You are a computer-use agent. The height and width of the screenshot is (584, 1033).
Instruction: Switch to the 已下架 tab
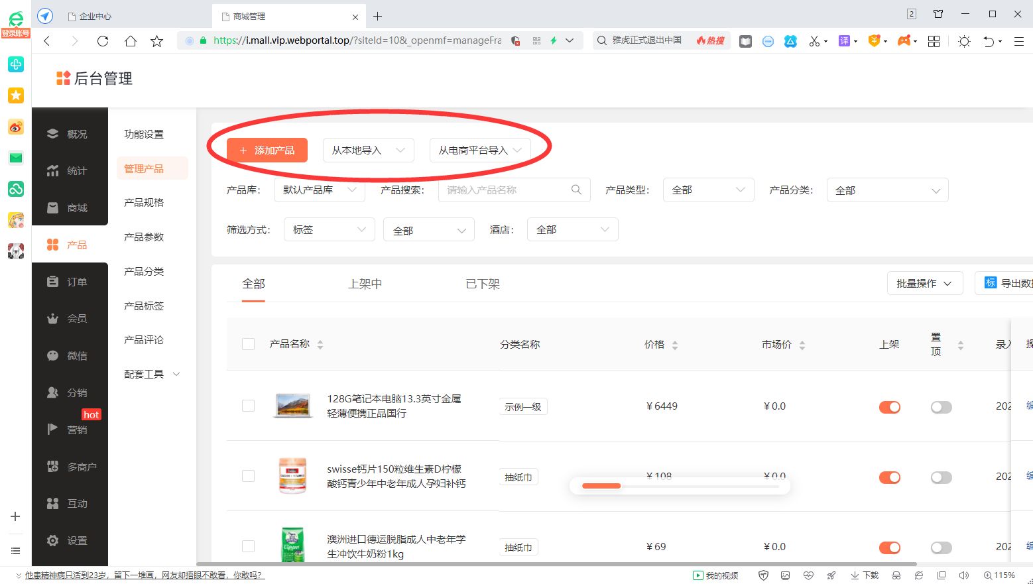pos(482,284)
